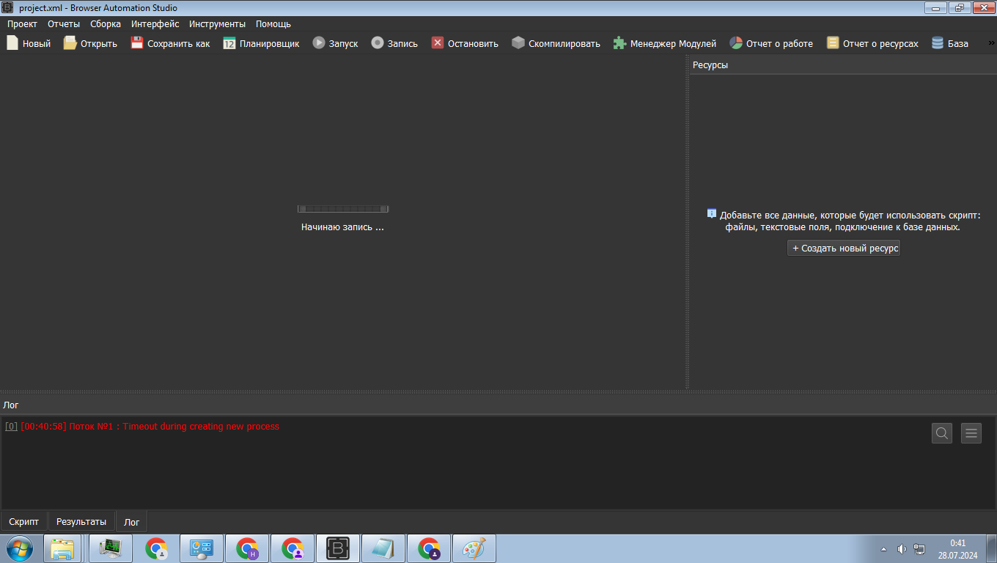Viewport: 997px width, 563px height.
Task: Open a project with the Открыть icon
Action: (x=70, y=43)
